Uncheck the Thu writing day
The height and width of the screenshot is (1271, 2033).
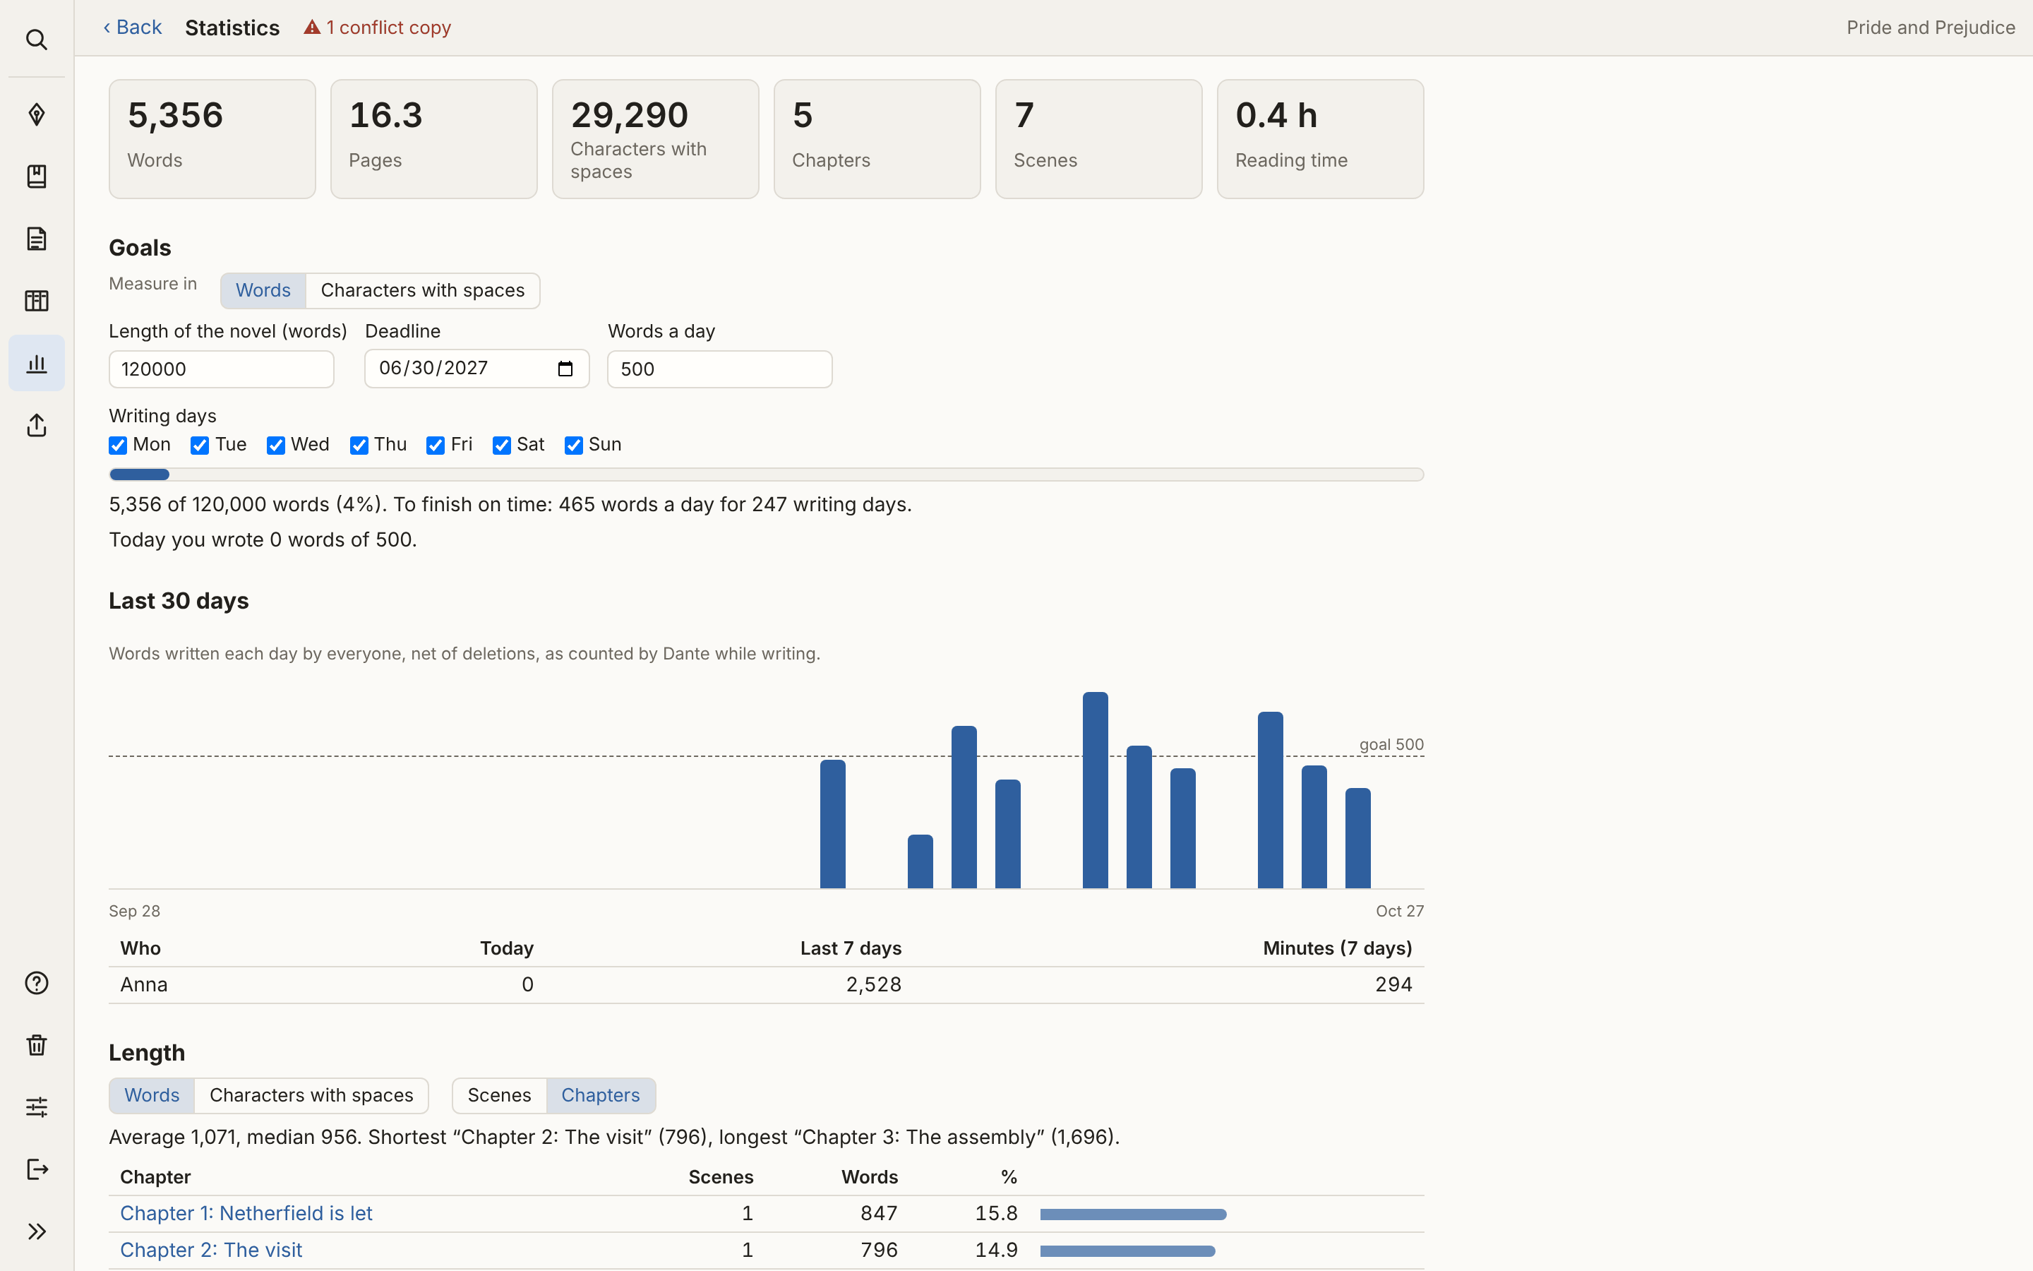[x=359, y=446]
